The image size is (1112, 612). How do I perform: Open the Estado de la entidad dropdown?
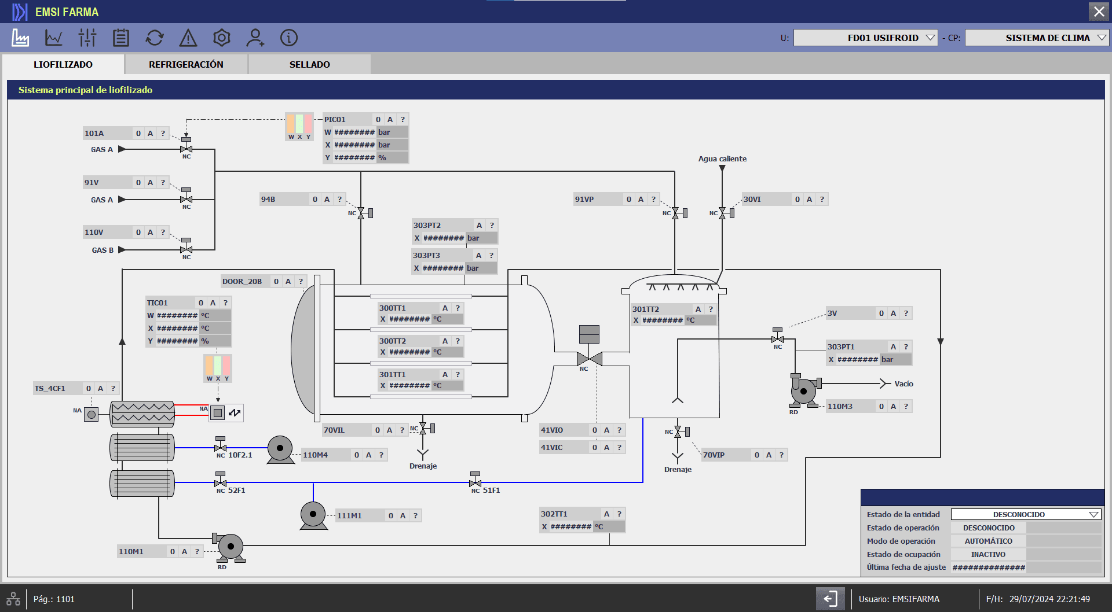pos(1026,514)
